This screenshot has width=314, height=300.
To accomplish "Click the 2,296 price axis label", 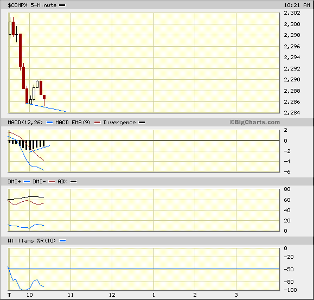I will click(x=292, y=47).
